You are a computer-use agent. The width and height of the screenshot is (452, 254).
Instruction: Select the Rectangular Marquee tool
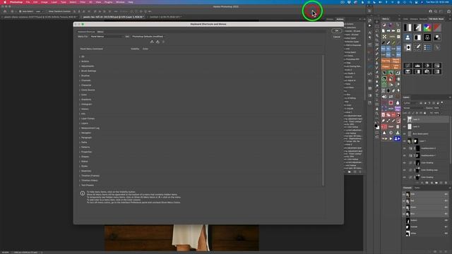(x=376, y=26)
